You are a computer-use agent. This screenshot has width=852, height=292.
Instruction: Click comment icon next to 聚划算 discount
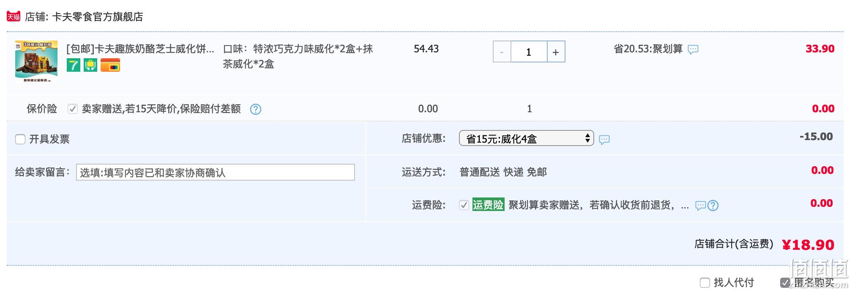click(693, 50)
